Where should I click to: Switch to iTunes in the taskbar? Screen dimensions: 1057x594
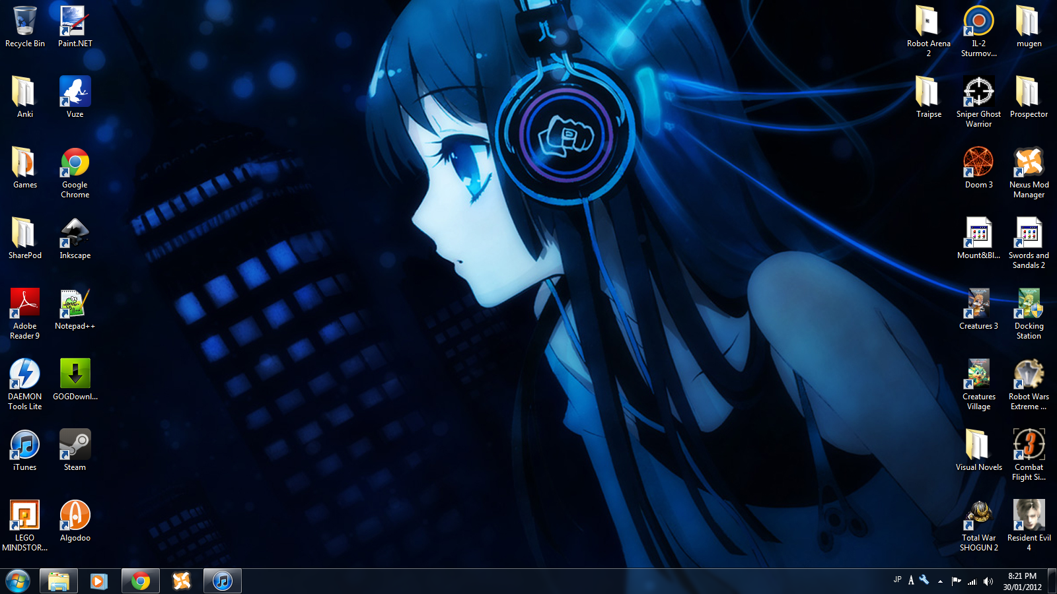pyautogui.click(x=222, y=581)
